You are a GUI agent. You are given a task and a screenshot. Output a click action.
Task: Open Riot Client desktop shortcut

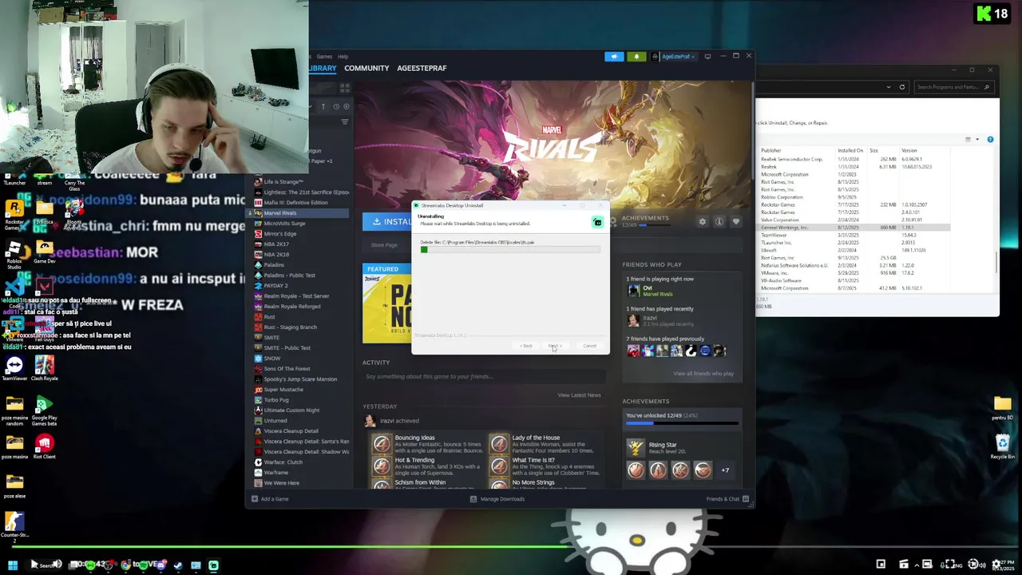pyautogui.click(x=45, y=446)
